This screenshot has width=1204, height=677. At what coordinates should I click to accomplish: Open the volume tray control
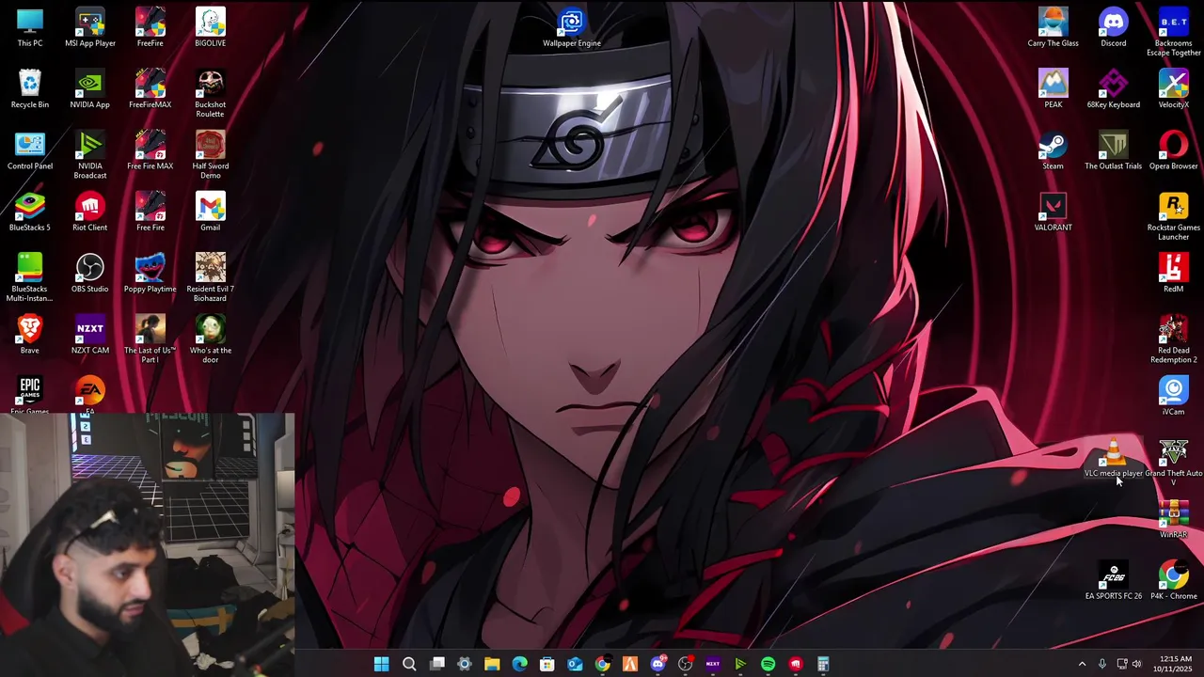click(x=1136, y=665)
